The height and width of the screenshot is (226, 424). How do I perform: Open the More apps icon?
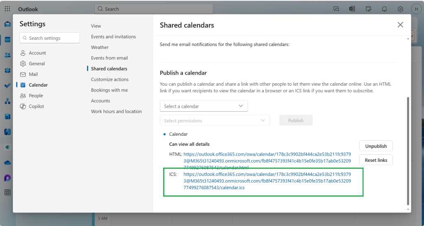point(7,192)
